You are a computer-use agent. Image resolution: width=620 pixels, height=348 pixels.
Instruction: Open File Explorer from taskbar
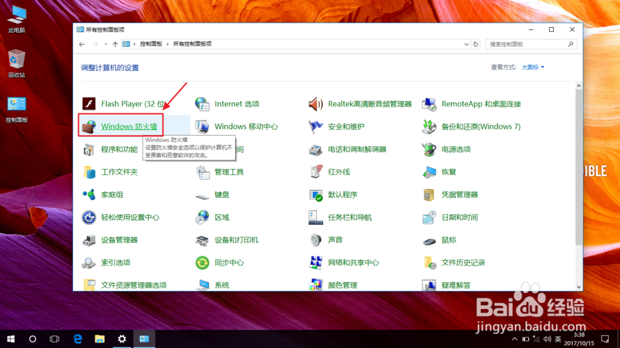point(100,339)
